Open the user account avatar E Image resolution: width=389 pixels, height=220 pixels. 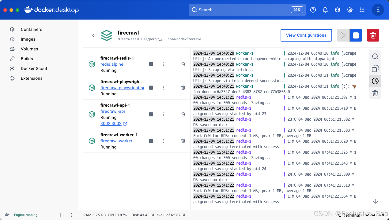click(378, 10)
